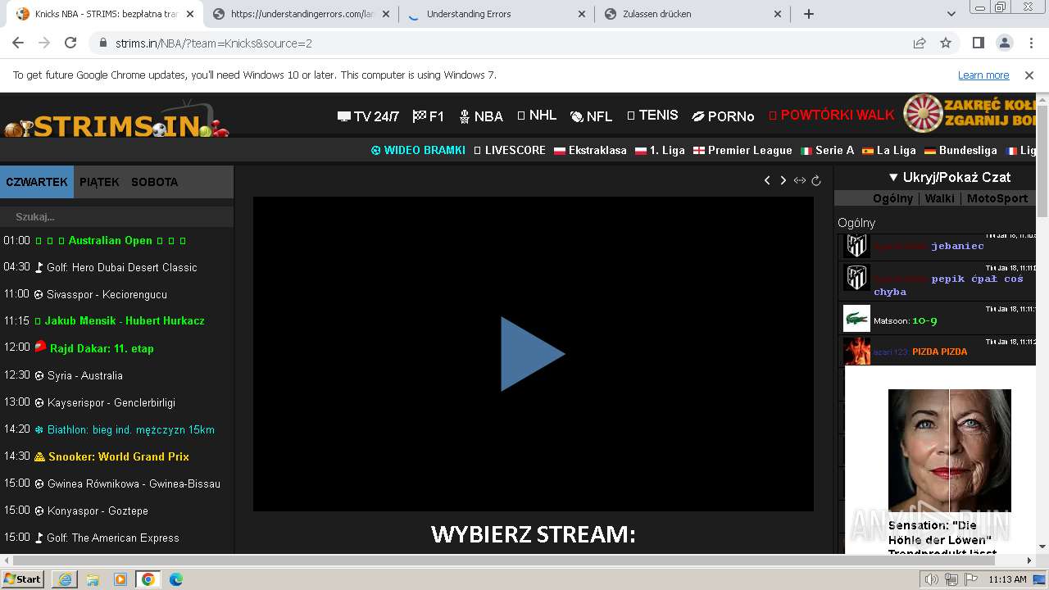Open the Chrome three-dot menu
1049x590 pixels.
click(1030, 43)
